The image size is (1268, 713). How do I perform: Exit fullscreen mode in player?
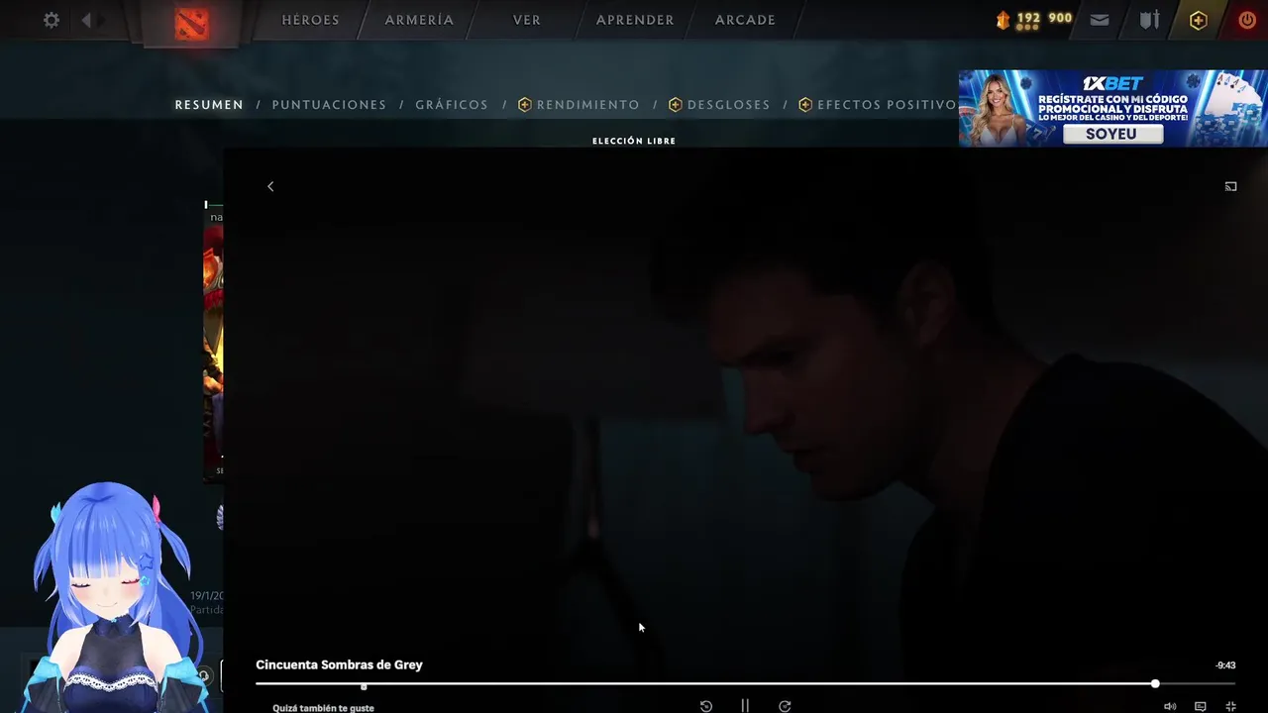click(x=1230, y=706)
